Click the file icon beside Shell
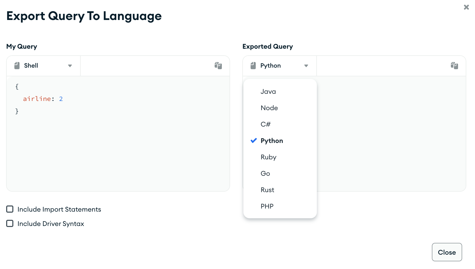Viewport: 475px width, 269px height. click(x=17, y=66)
